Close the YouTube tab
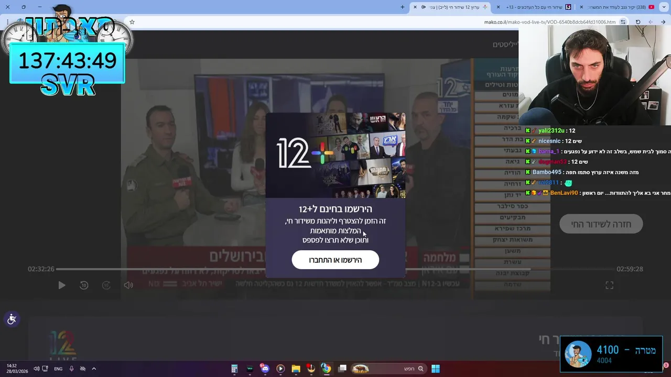The width and height of the screenshot is (671, 377). tap(581, 7)
